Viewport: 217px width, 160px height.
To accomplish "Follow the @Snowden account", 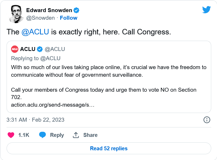I will 68,18.
